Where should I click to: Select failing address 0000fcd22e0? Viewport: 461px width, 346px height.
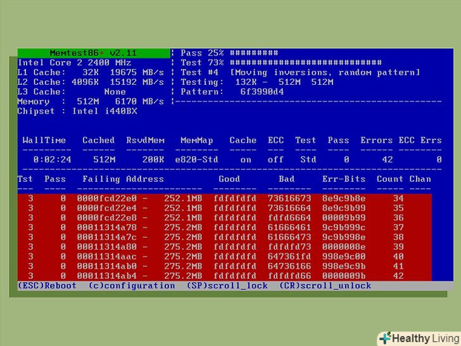[107, 198]
